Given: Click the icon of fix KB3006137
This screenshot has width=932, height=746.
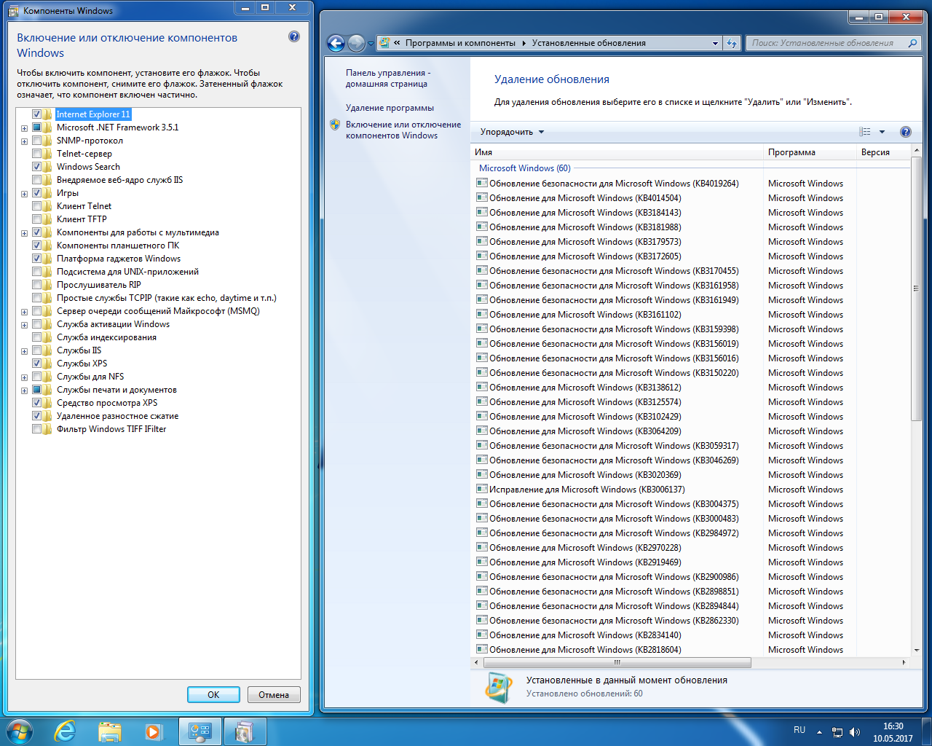Looking at the screenshot, I should click(481, 489).
